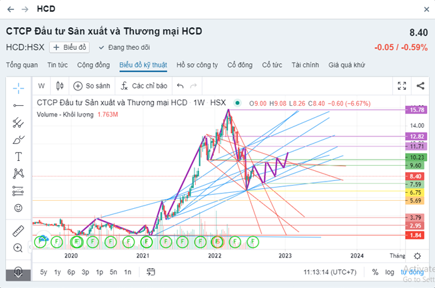
Task: Open the go-to-date calendar icon
Action: 151,272
